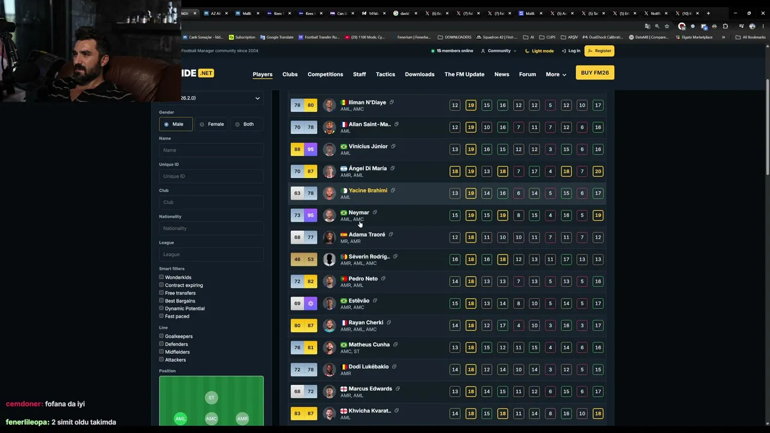770x433 pixels.
Task: Enable the Best Bargains checkbox
Action: [x=161, y=300]
